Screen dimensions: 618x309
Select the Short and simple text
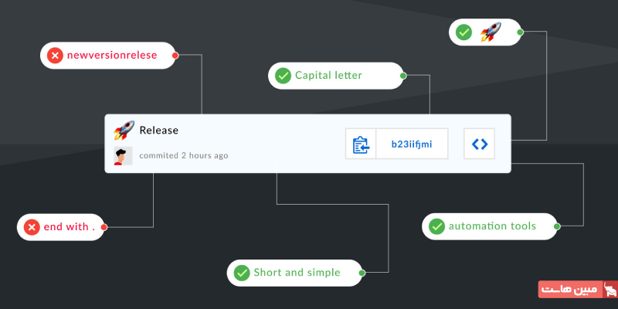[x=297, y=272]
